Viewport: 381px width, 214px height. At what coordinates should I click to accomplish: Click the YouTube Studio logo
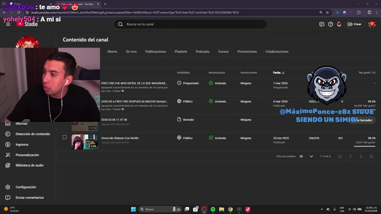[x=27, y=24]
